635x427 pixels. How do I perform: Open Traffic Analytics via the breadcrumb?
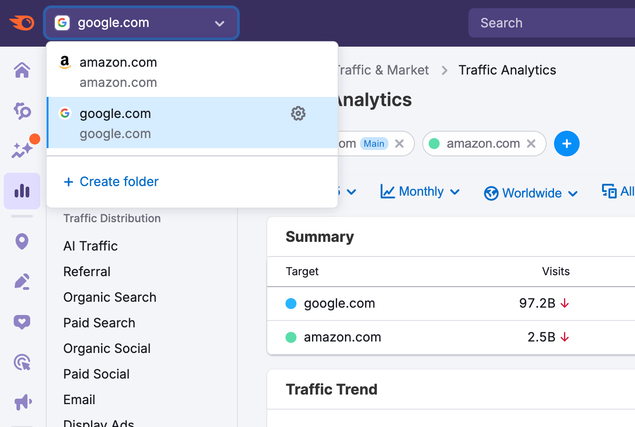[507, 70]
